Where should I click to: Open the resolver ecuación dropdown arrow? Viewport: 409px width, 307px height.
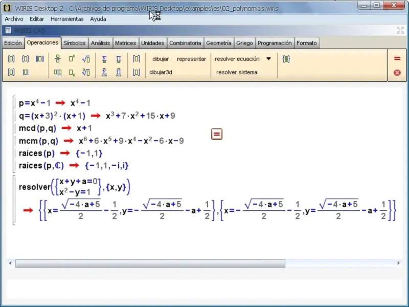coord(268,59)
